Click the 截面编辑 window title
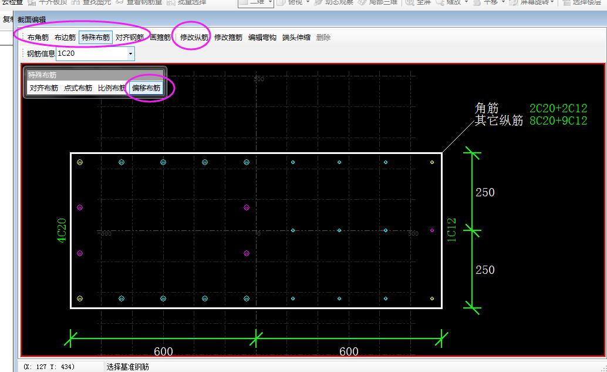The width and height of the screenshot is (607, 372). tap(32, 19)
